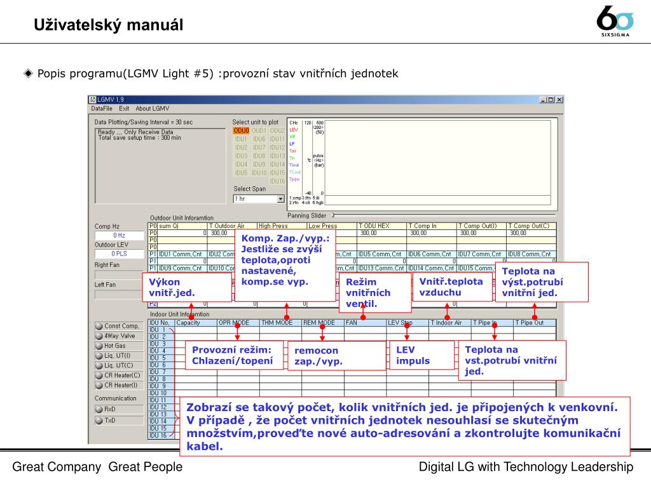651x488 pixels.
Task: Click the LP legend entry in graph
Action: 292,144
